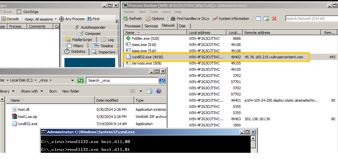This screenshot has height=159, width=338.
Task: Click the Search Network input field
Action: [x=311, y=19]
